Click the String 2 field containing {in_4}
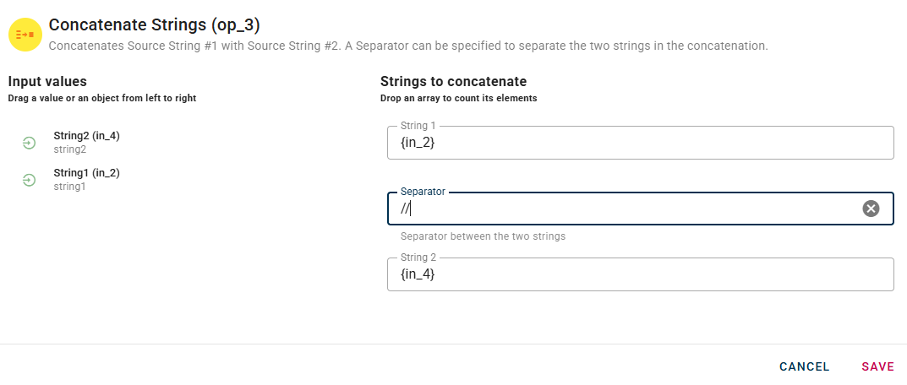 [x=639, y=275]
